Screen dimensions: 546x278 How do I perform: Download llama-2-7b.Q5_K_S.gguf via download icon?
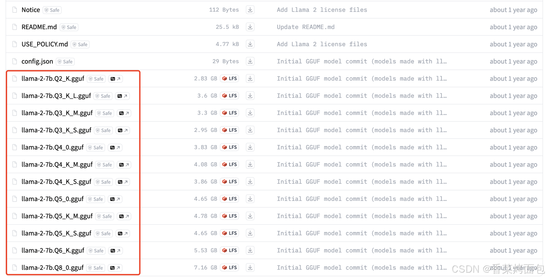point(250,233)
